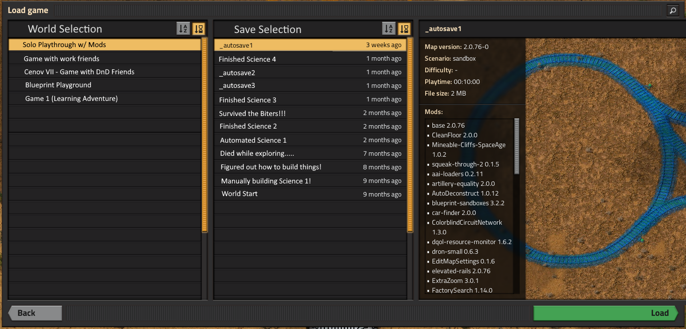The height and width of the screenshot is (329, 686).
Task: Click the blueprint-sandboxes 3.2.2 mod entry
Action: 468,203
